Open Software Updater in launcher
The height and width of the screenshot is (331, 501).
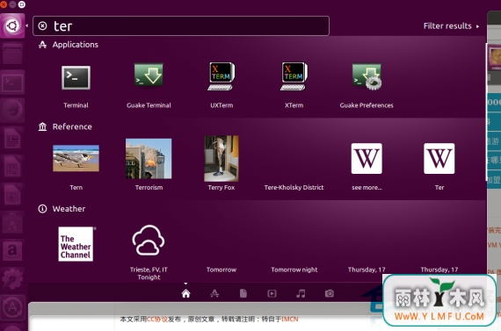point(12,306)
